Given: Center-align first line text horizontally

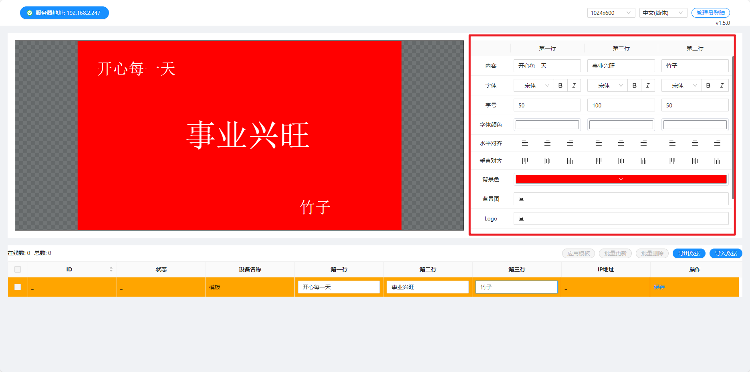Looking at the screenshot, I should (x=547, y=143).
